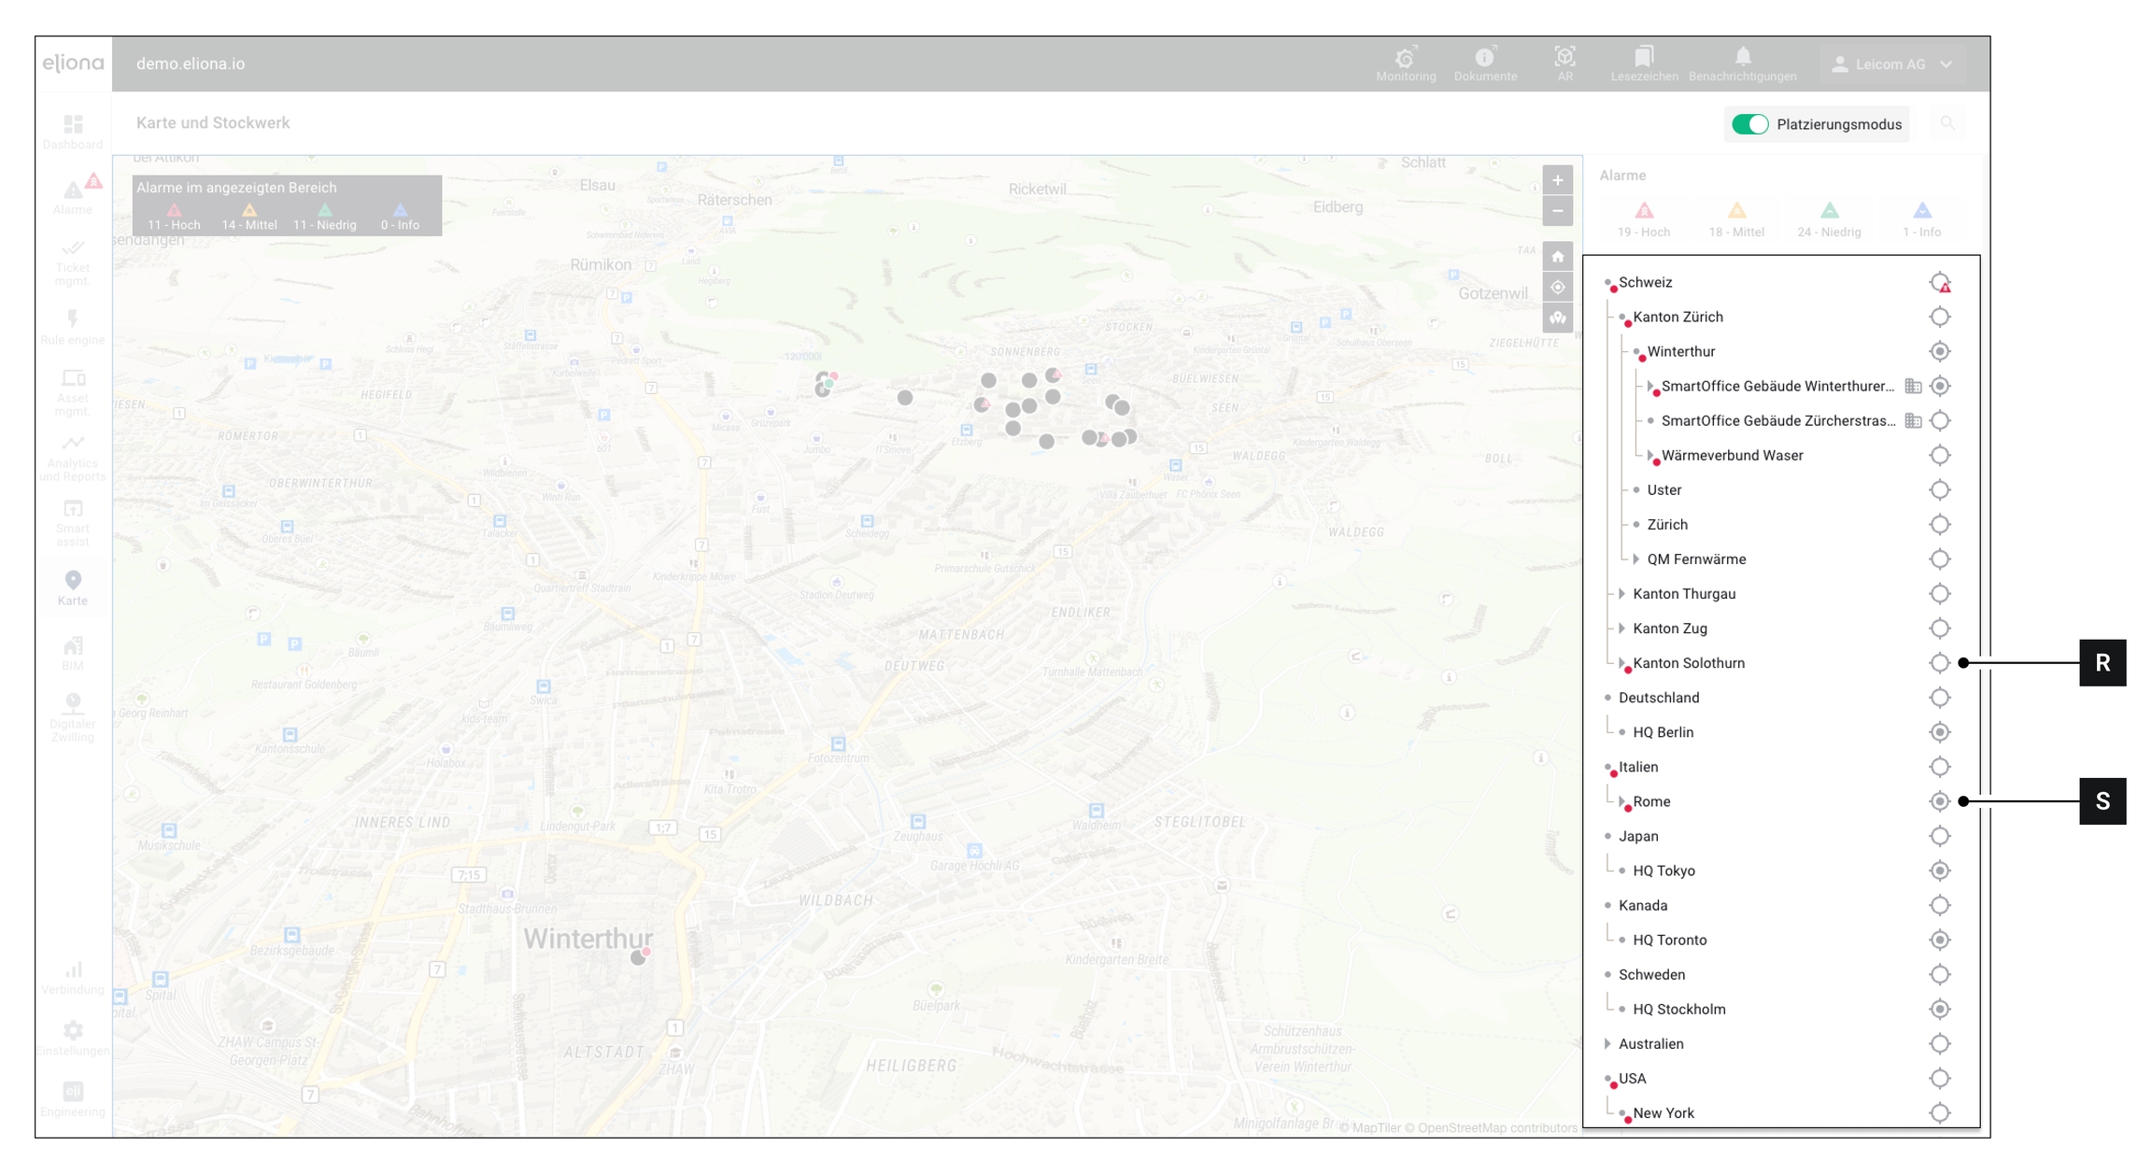Expand the Australien tree node

tap(1607, 1044)
